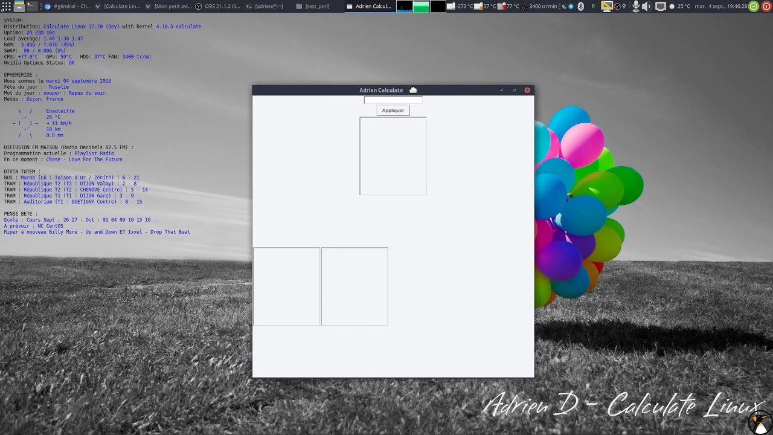Switch keyboard layout fr indicator
The width and height of the screenshot is (773, 435).
594,6
